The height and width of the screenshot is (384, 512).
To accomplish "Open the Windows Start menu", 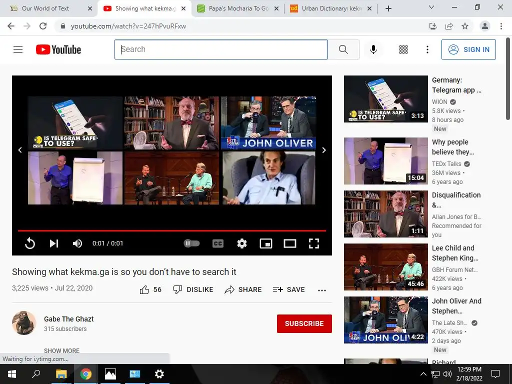I will tap(12, 374).
